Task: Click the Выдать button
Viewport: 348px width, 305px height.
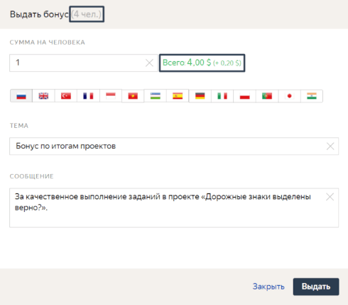Action: (316, 287)
